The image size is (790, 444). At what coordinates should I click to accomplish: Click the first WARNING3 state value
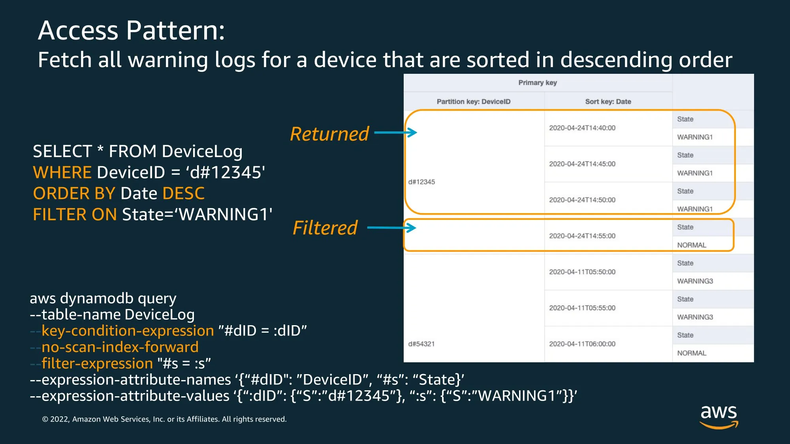coord(695,281)
